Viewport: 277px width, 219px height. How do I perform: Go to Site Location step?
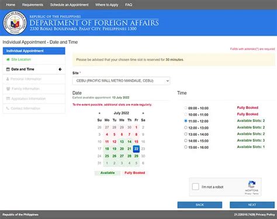pos(34,60)
